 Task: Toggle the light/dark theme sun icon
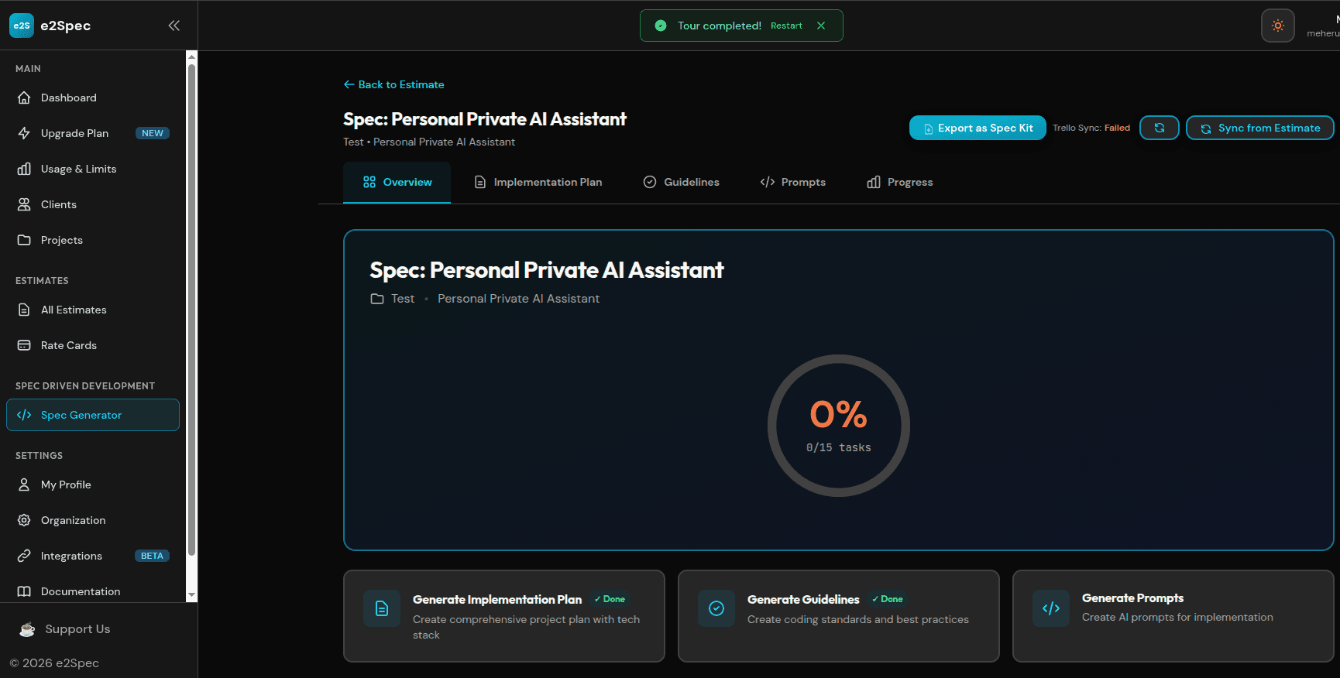(x=1278, y=26)
